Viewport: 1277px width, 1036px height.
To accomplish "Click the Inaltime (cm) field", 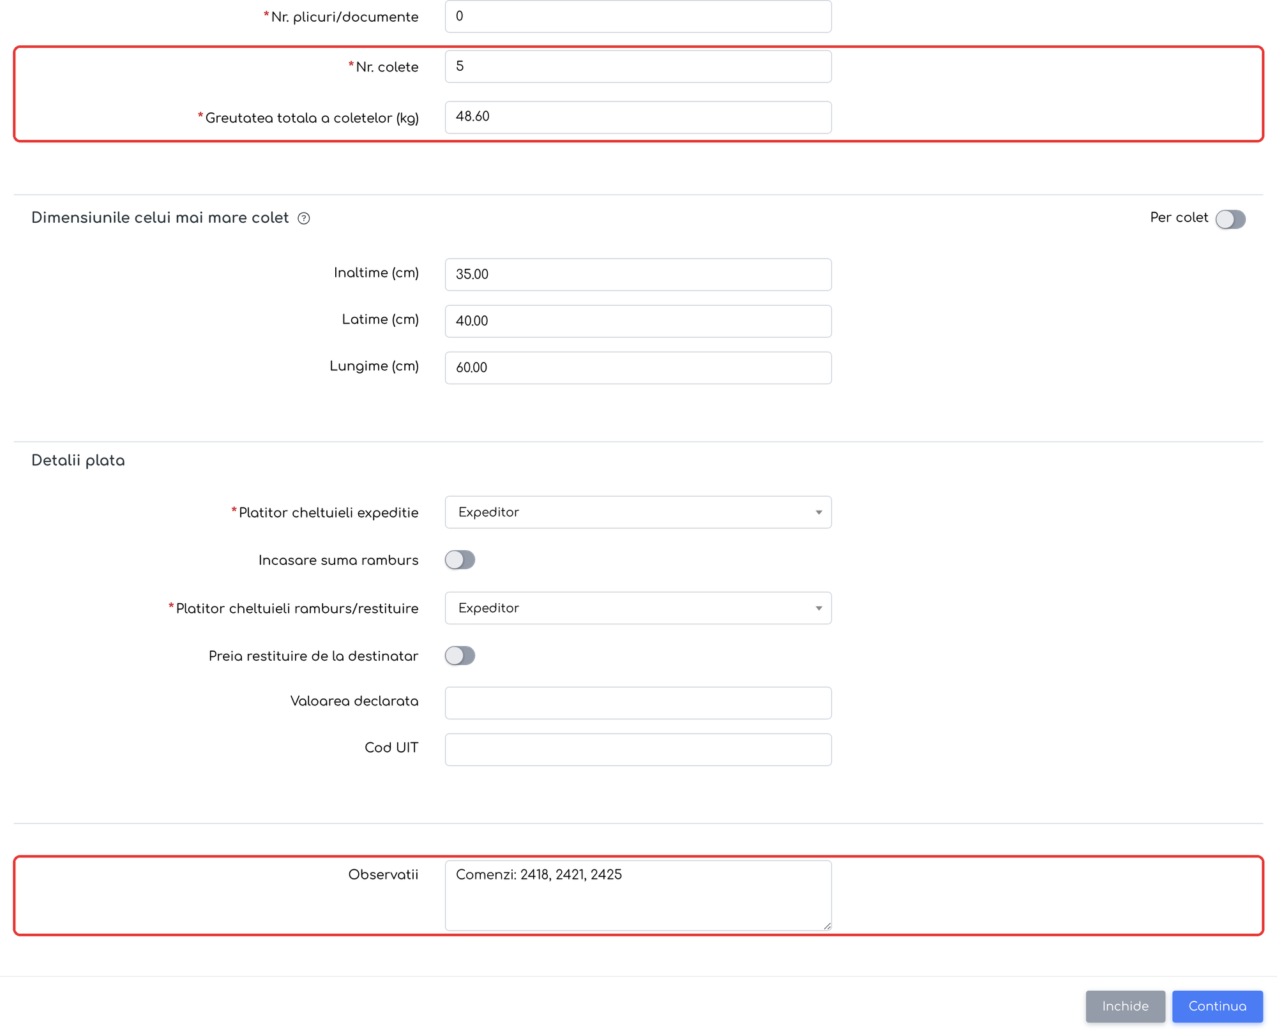I will (638, 274).
